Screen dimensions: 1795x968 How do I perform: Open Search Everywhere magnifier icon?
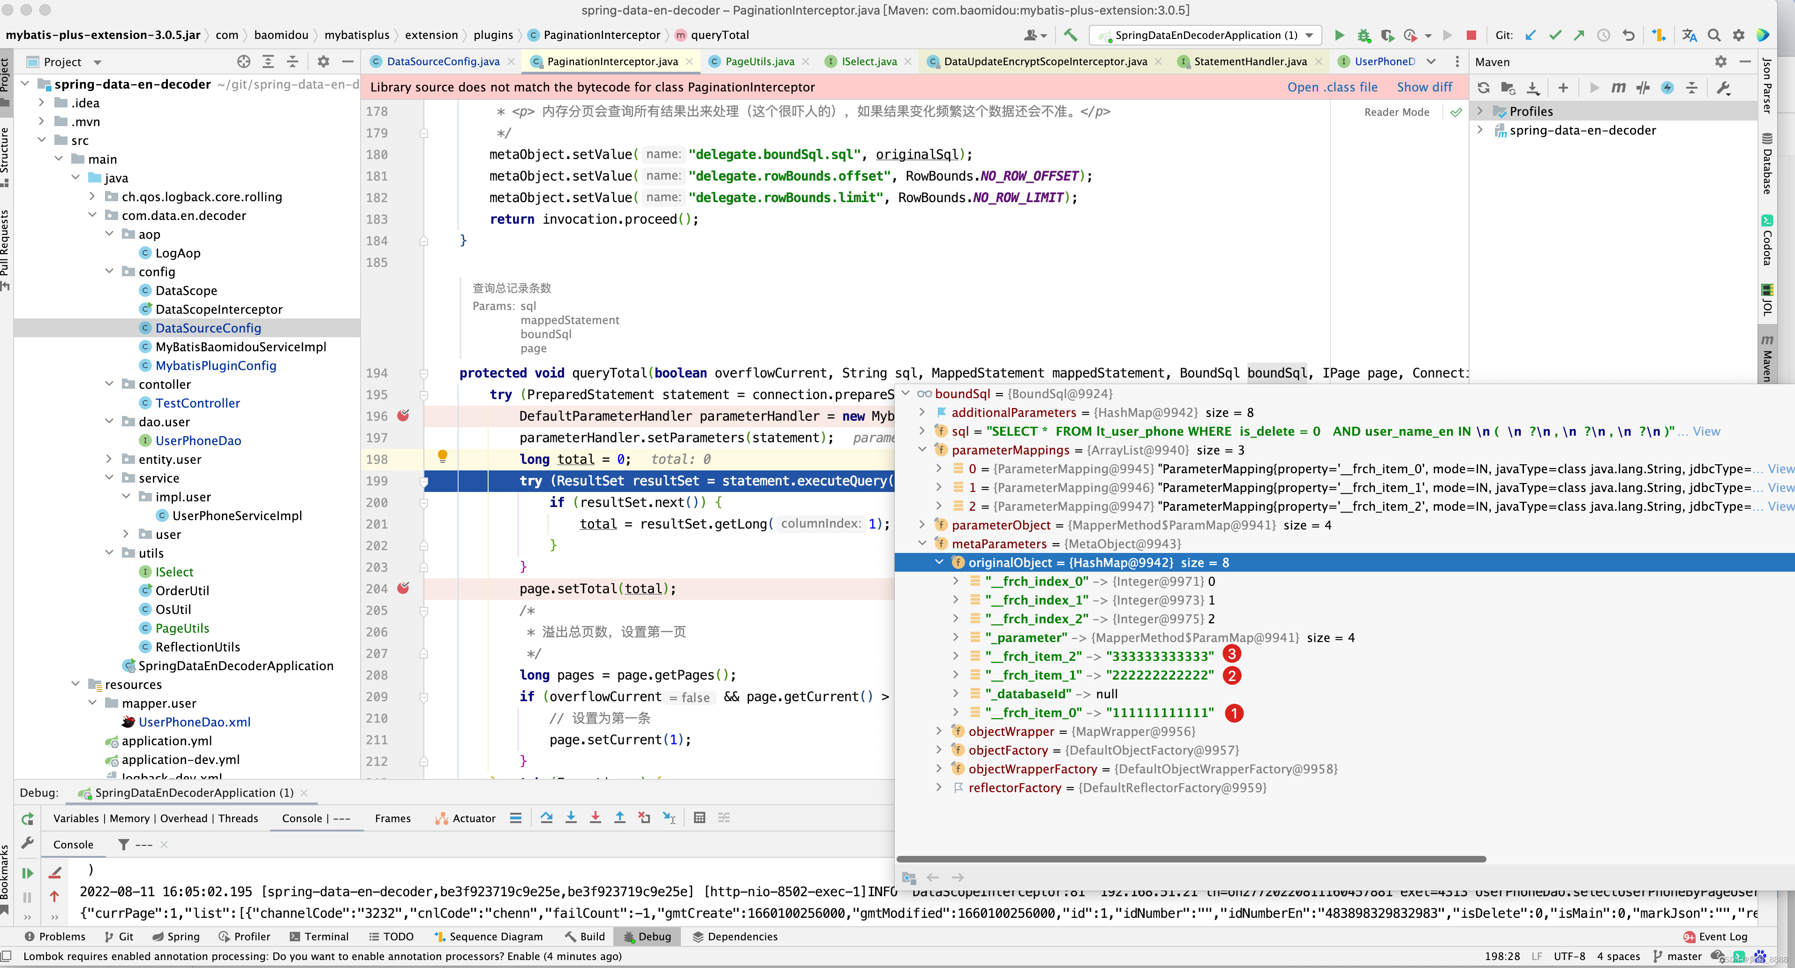click(1714, 35)
